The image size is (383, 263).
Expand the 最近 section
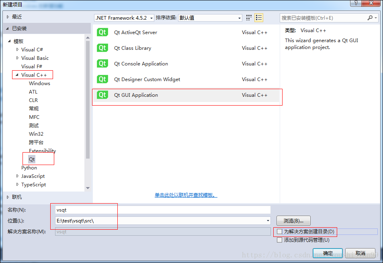8,17
